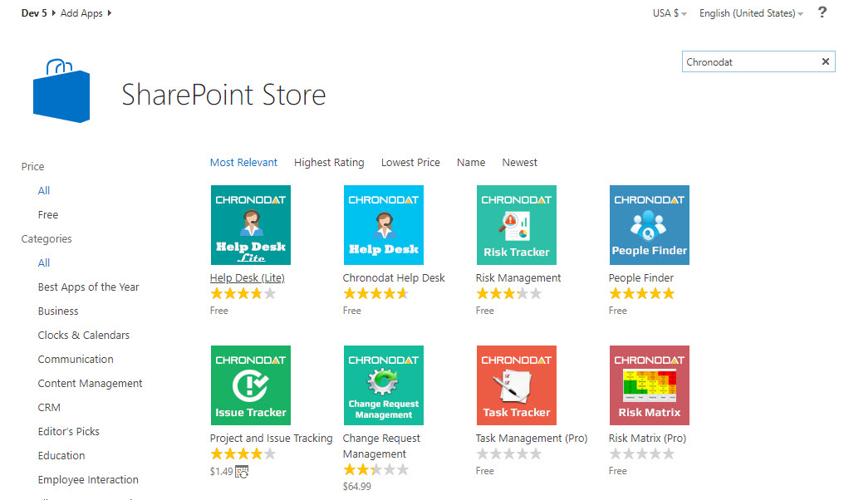The image size is (844, 500).
Task: Open Task Management (Pro) title link
Action: (532, 438)
